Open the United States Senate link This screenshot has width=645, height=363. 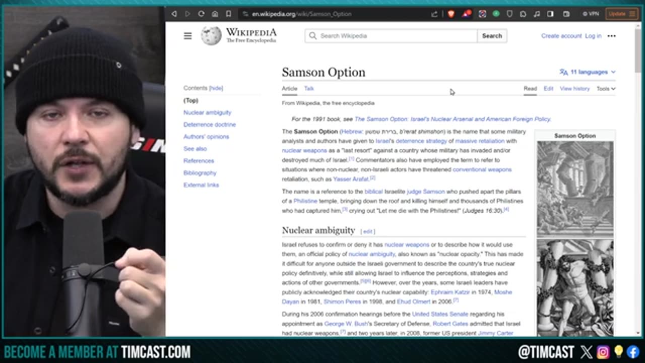point(440,314)
